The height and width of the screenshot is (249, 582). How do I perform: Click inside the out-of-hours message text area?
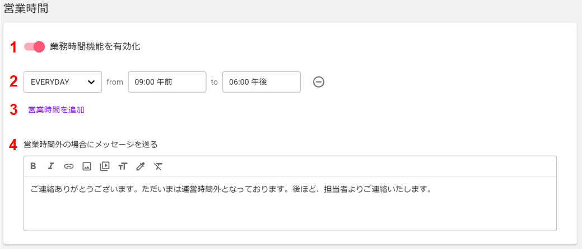pos(290,203)
